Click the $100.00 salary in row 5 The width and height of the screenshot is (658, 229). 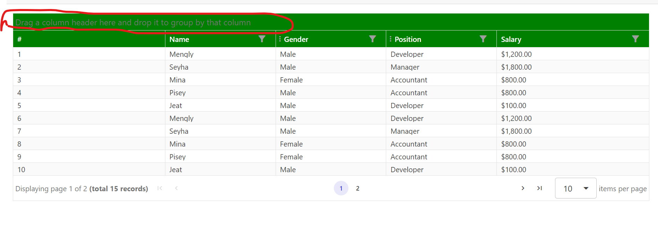(513, 106)
